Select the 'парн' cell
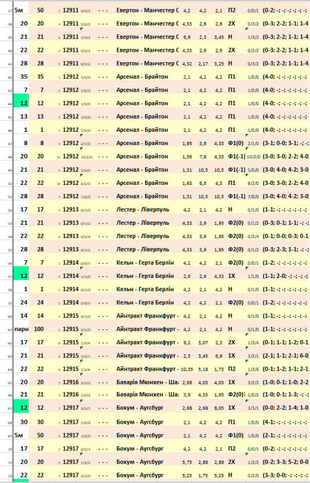Image resolution: width=310 pixels, height=483 pixels. click(21, 329)
